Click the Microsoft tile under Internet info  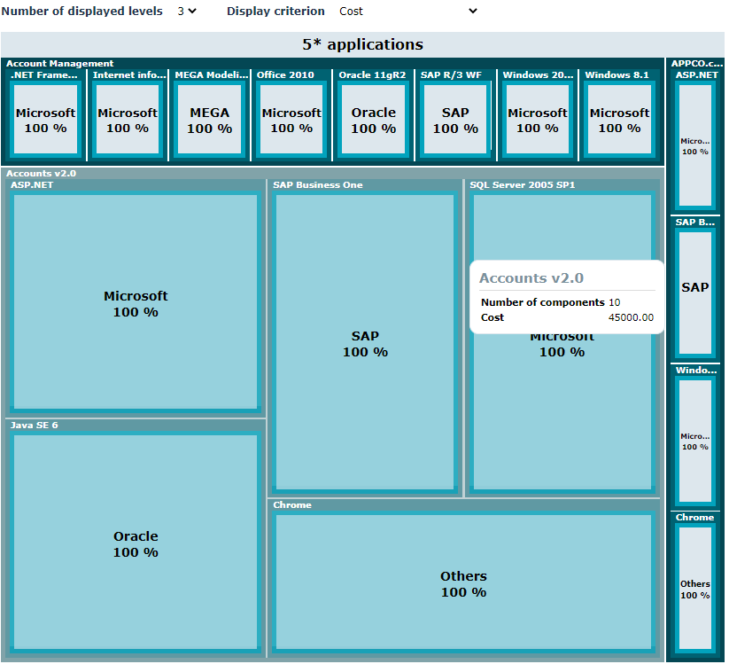coord(128,121)
